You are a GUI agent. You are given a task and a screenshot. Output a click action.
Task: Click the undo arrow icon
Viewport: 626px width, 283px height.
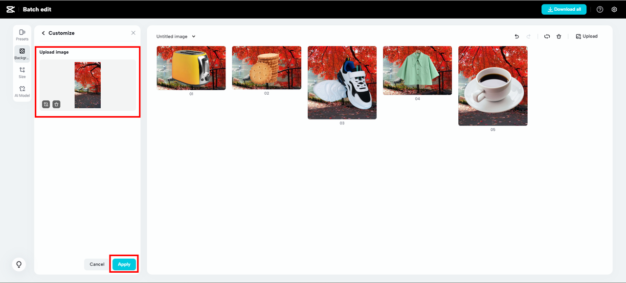[517, 37]
